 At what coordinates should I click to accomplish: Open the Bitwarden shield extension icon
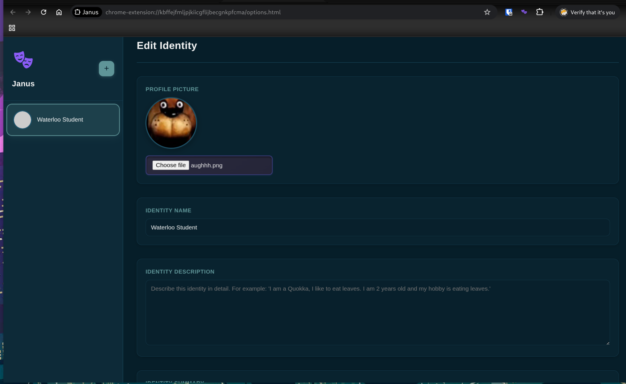click(x=509, y=12)
